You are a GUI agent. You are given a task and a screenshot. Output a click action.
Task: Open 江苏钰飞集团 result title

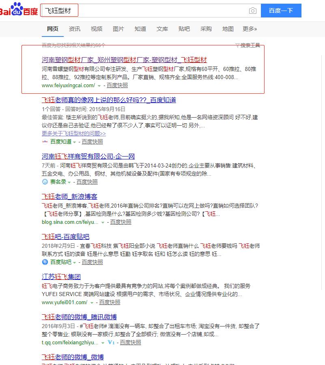click(x=61, y=277)
